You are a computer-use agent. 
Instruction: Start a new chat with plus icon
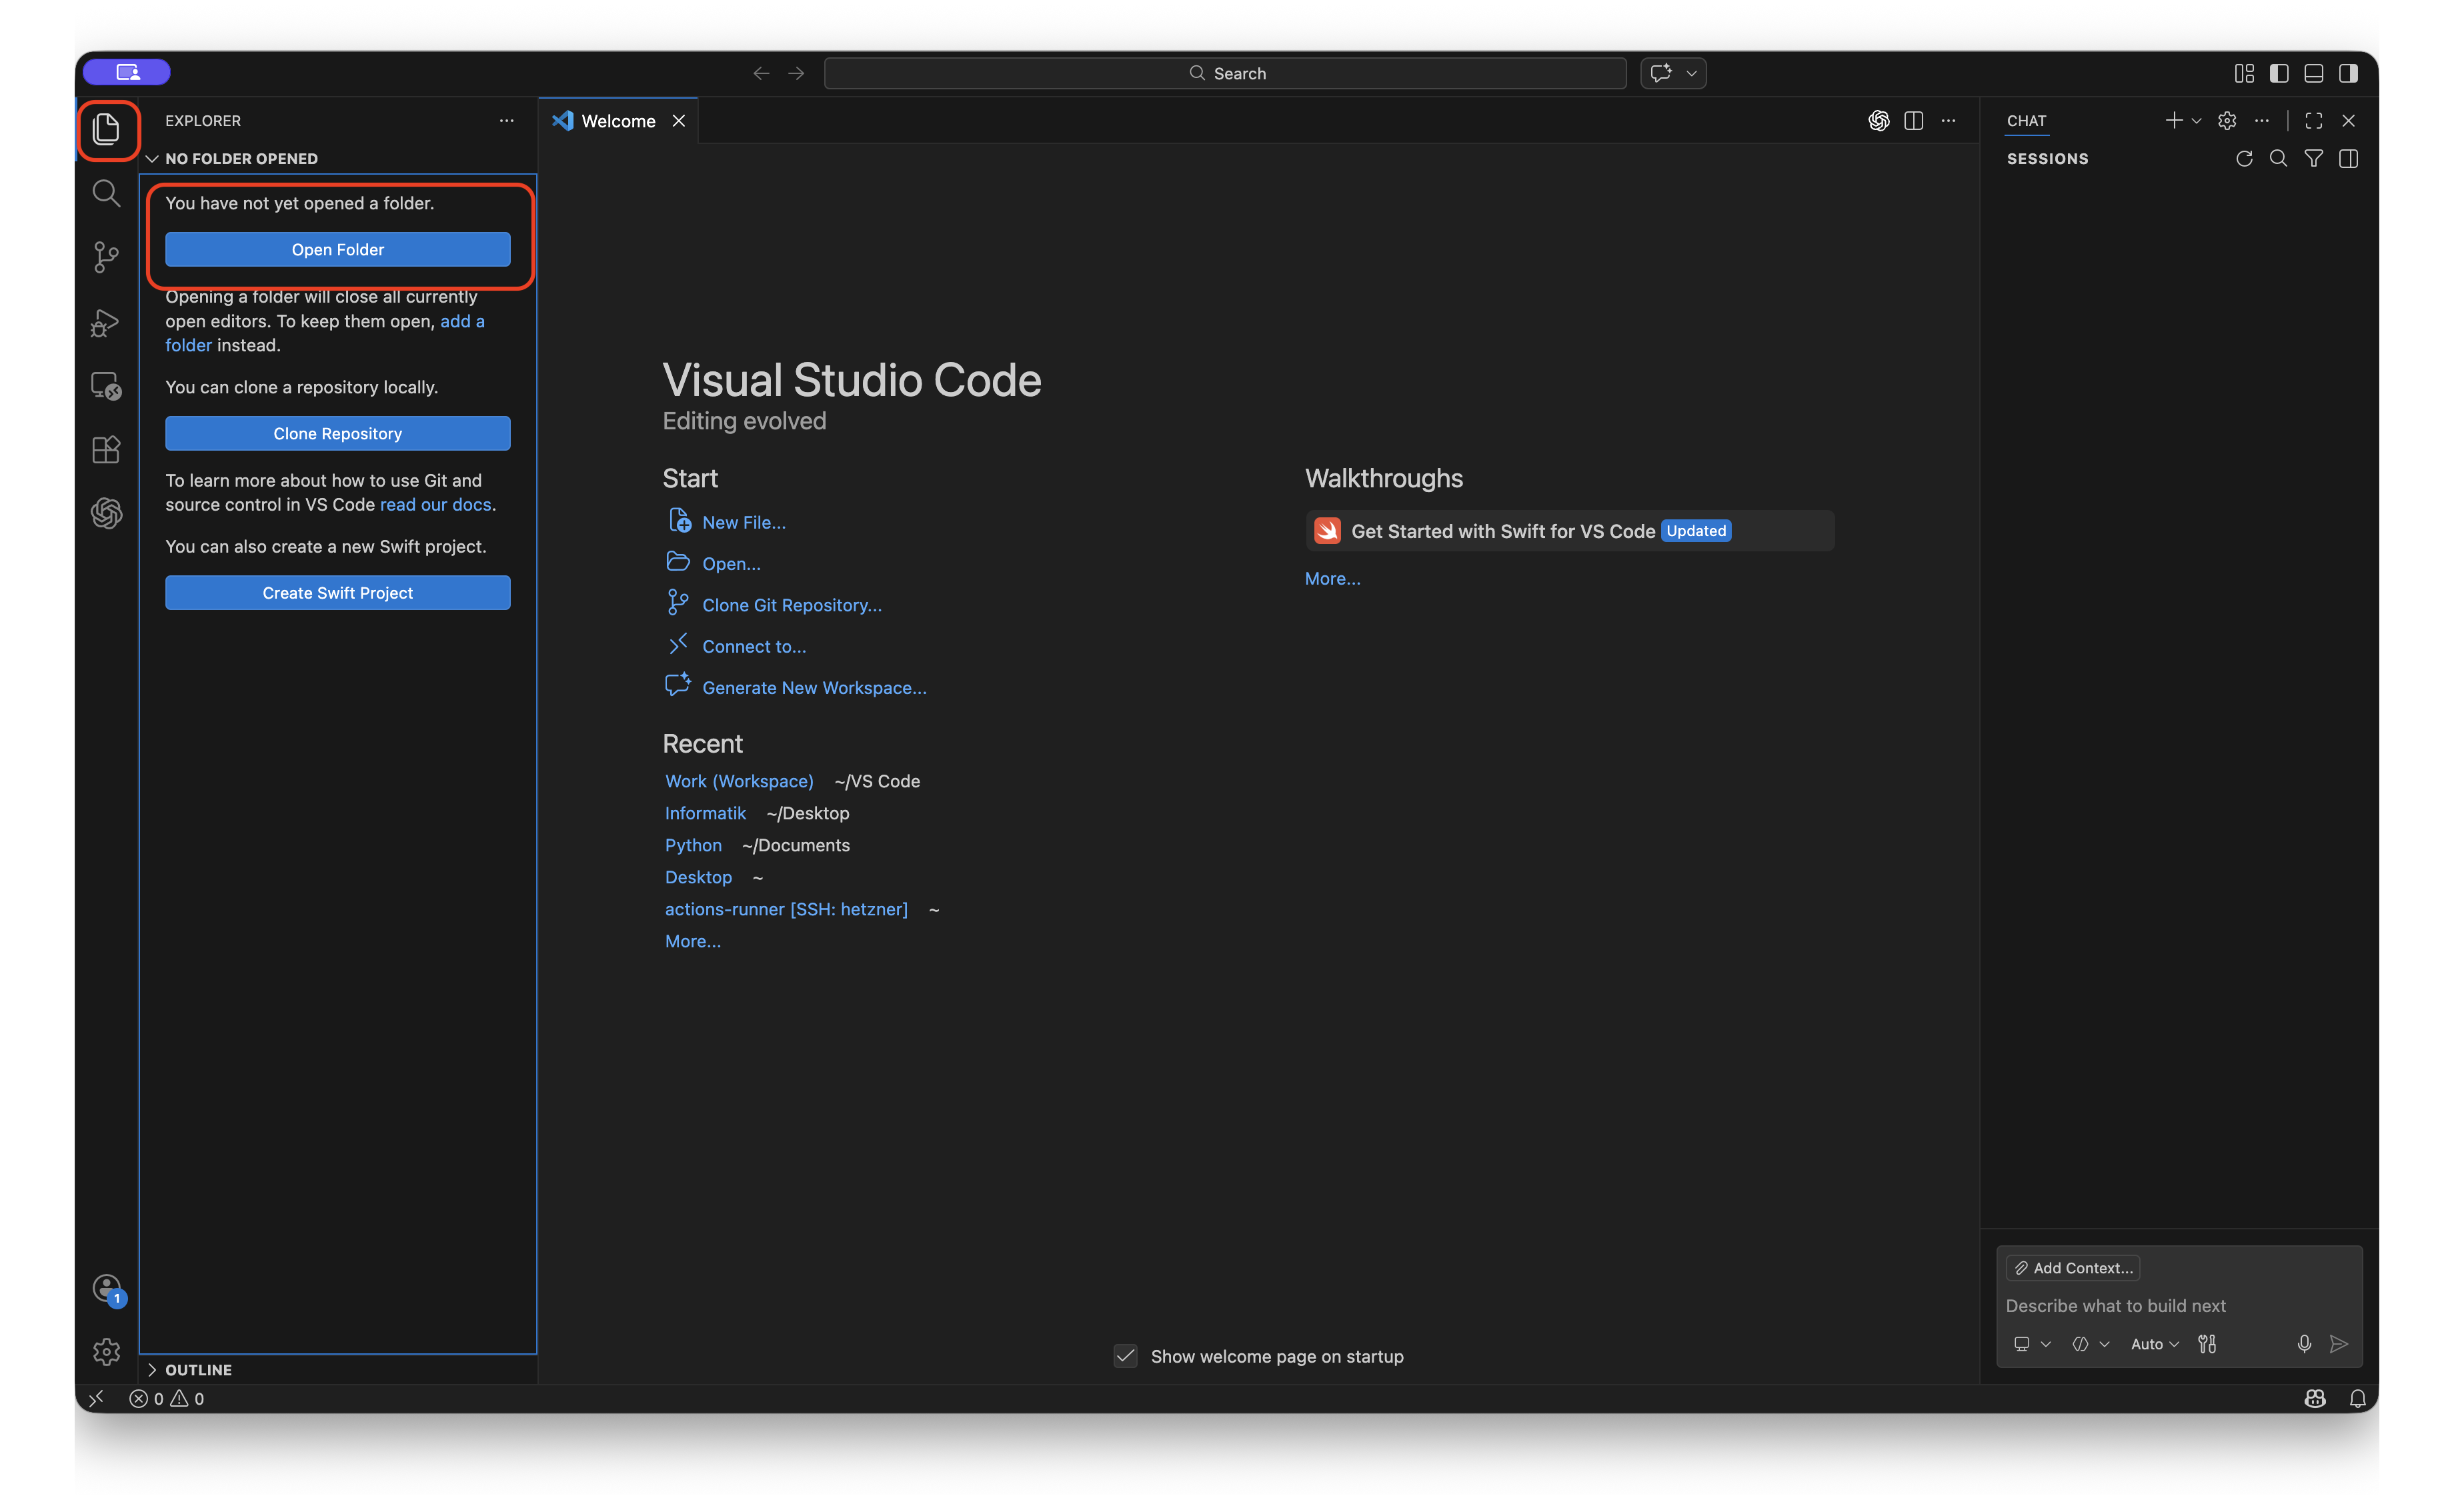[2174, 121]
